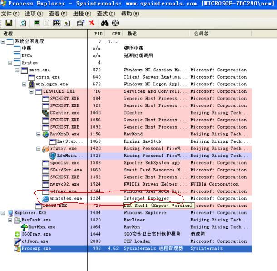Select the RavMonD.exe globe icon
Screen dimensions: 277x271
pyautogui.click(x=46, y=134)
